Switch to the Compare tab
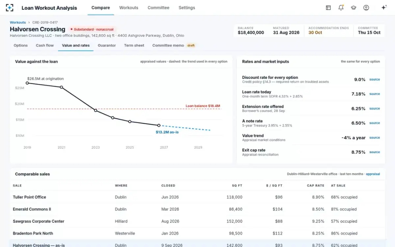395x247 pixels. click(x=101, y=8)
